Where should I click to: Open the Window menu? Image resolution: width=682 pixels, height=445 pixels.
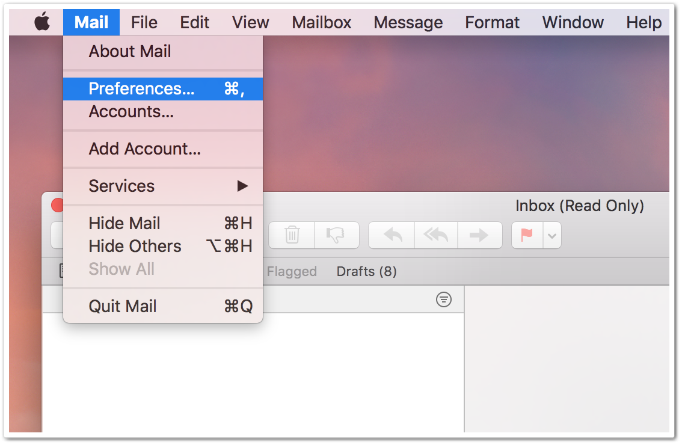pos(573,22)
